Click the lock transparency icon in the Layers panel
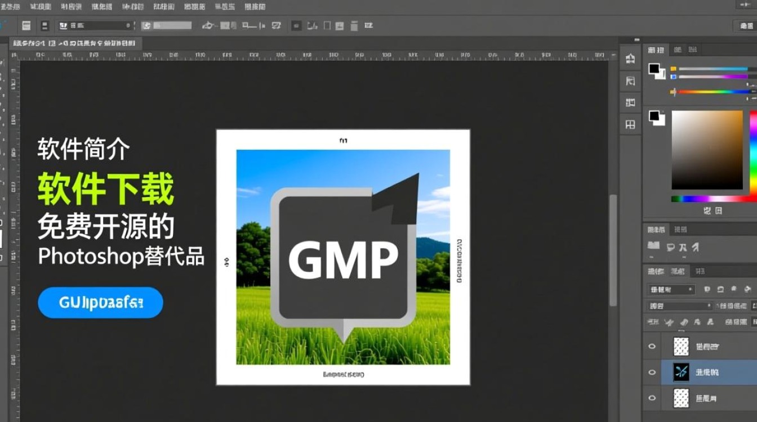757x422 pixels. (669, 322)
